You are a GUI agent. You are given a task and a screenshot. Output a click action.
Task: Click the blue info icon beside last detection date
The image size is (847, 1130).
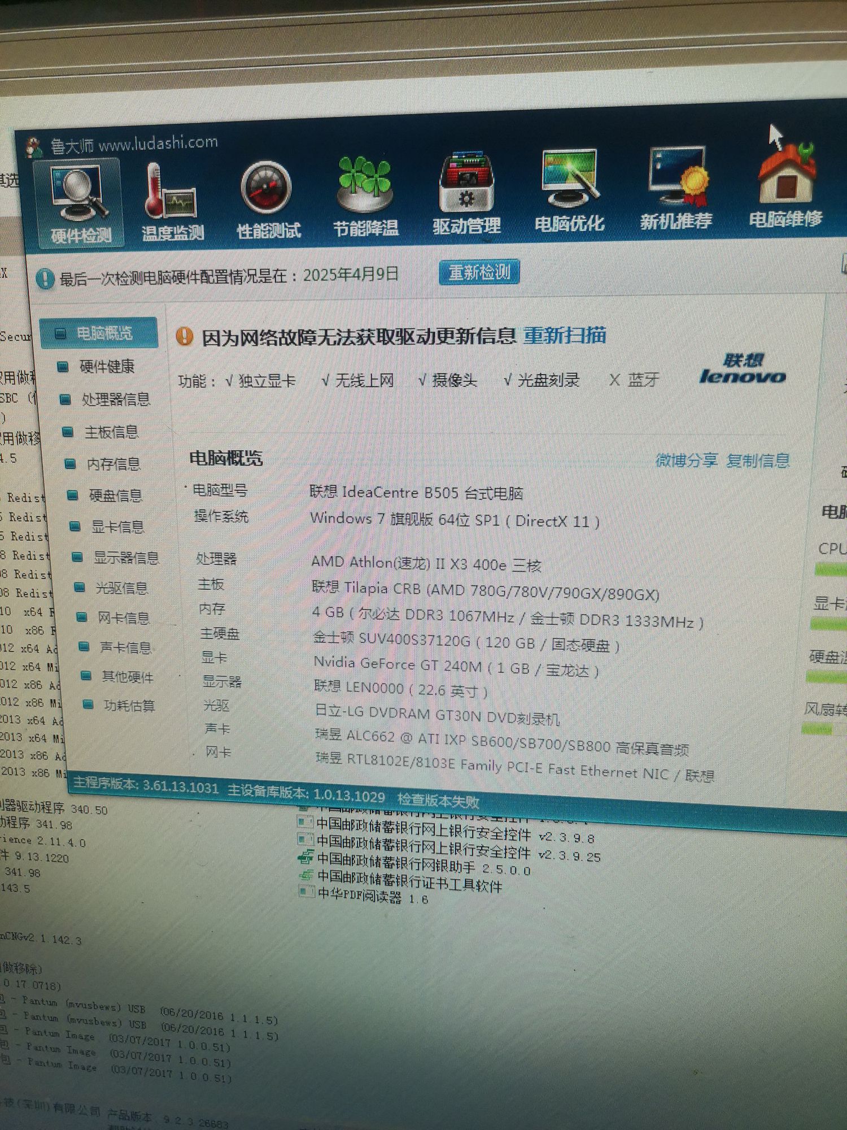45,279
